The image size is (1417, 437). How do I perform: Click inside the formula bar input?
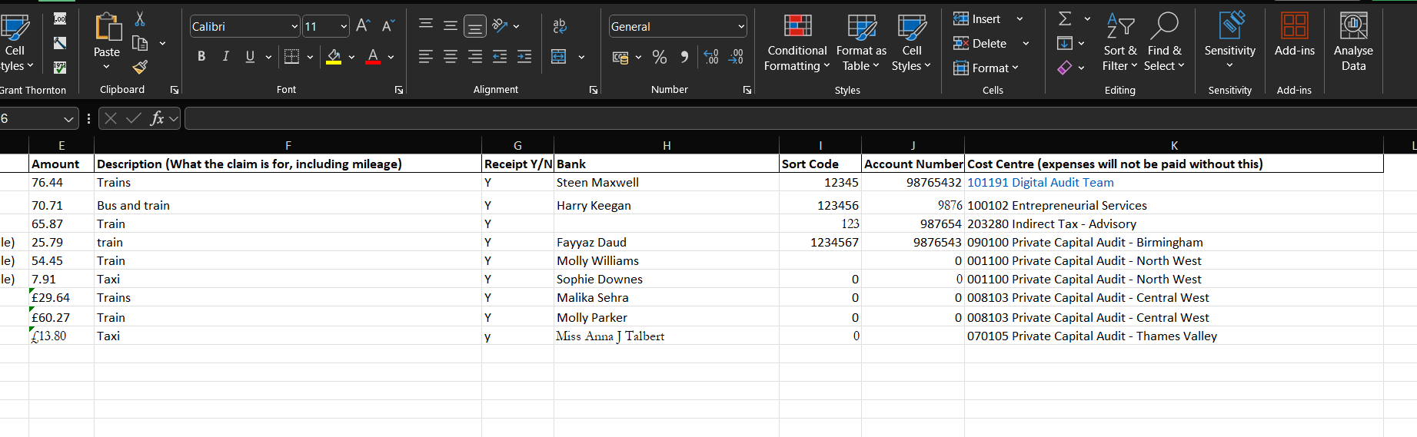pyautogui.click(x=800, y=118)
